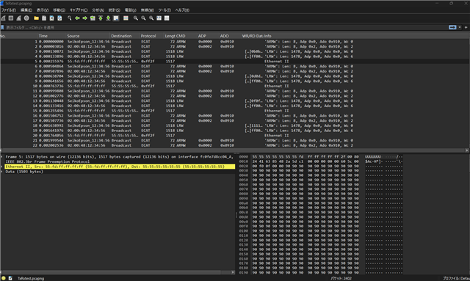Apply the display filter arrow button

coord(452,27)
